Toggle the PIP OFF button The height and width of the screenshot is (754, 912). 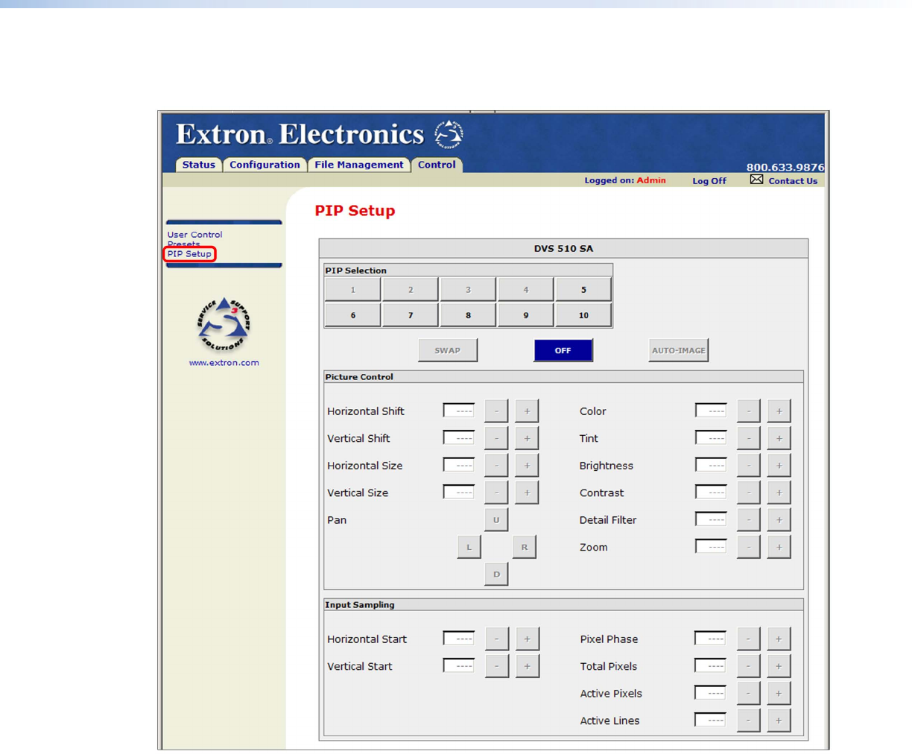[x=563, y=350]
